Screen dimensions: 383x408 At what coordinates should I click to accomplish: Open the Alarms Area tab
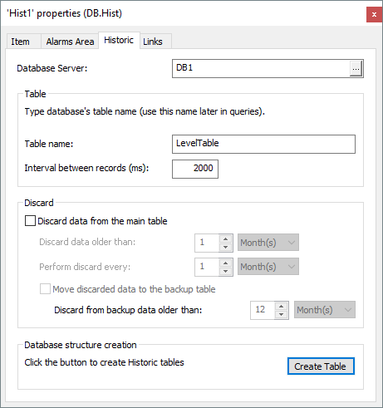click(70, 42)
